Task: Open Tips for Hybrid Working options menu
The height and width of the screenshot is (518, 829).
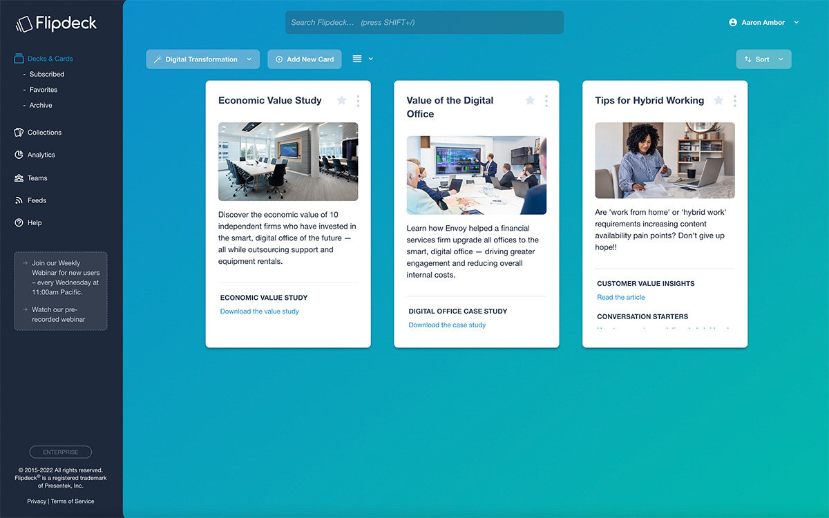Action: pos(735,101)
